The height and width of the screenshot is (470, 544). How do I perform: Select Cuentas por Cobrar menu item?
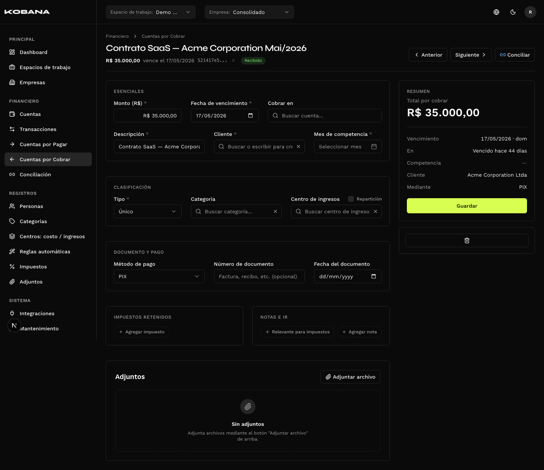point(48,159)
